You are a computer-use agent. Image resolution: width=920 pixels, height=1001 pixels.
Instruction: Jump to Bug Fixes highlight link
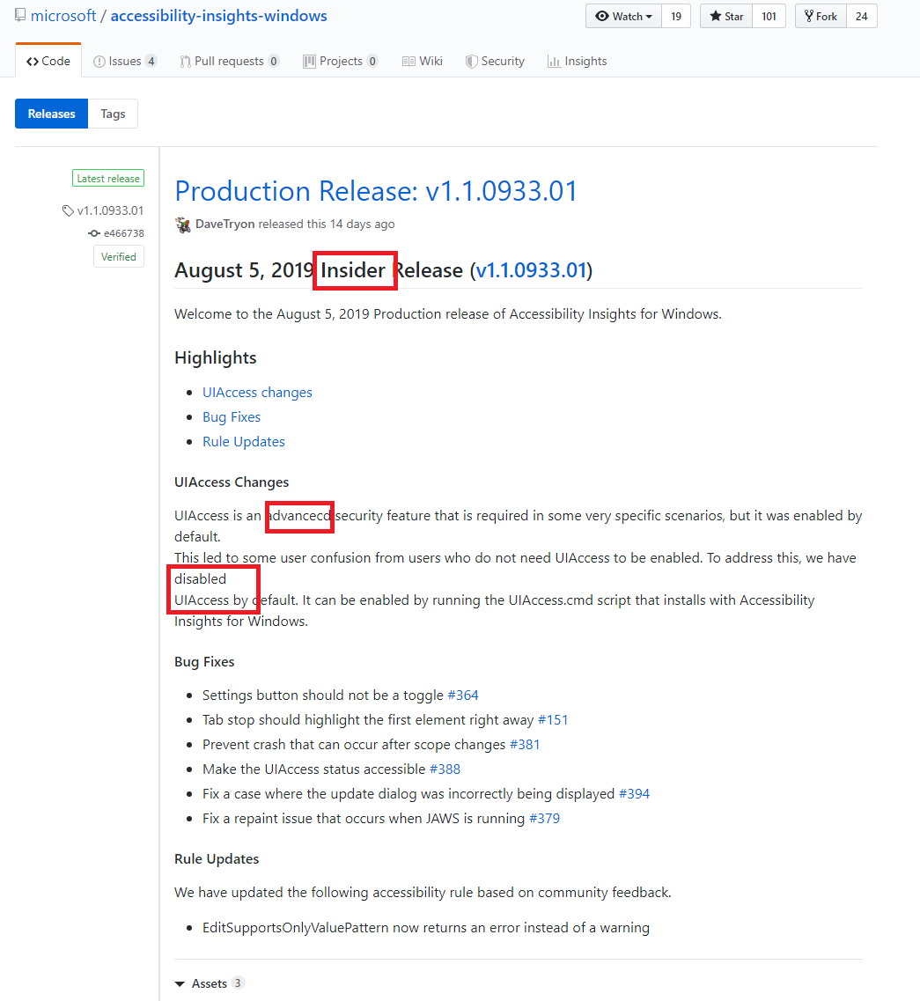232,417
